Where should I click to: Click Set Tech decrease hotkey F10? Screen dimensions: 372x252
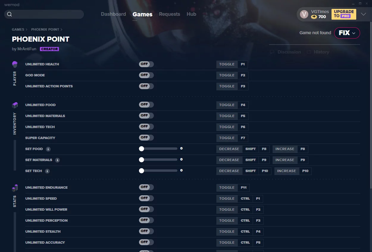265,171
